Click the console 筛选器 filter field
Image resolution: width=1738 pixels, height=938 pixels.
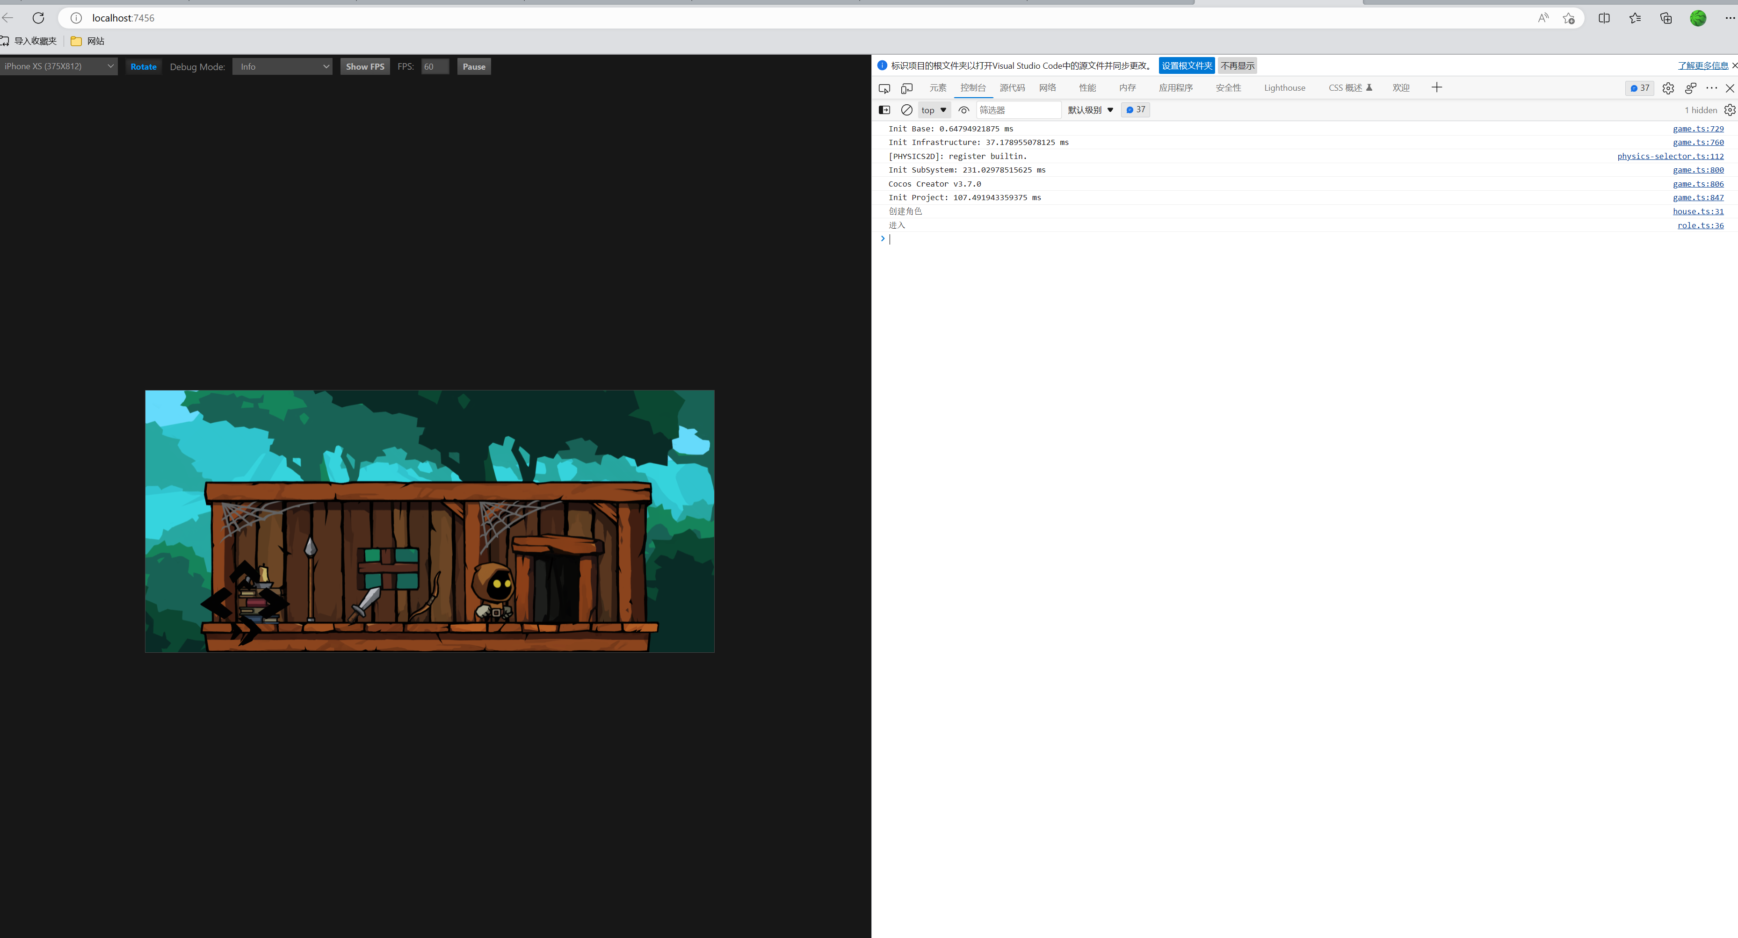[1017, 110]
